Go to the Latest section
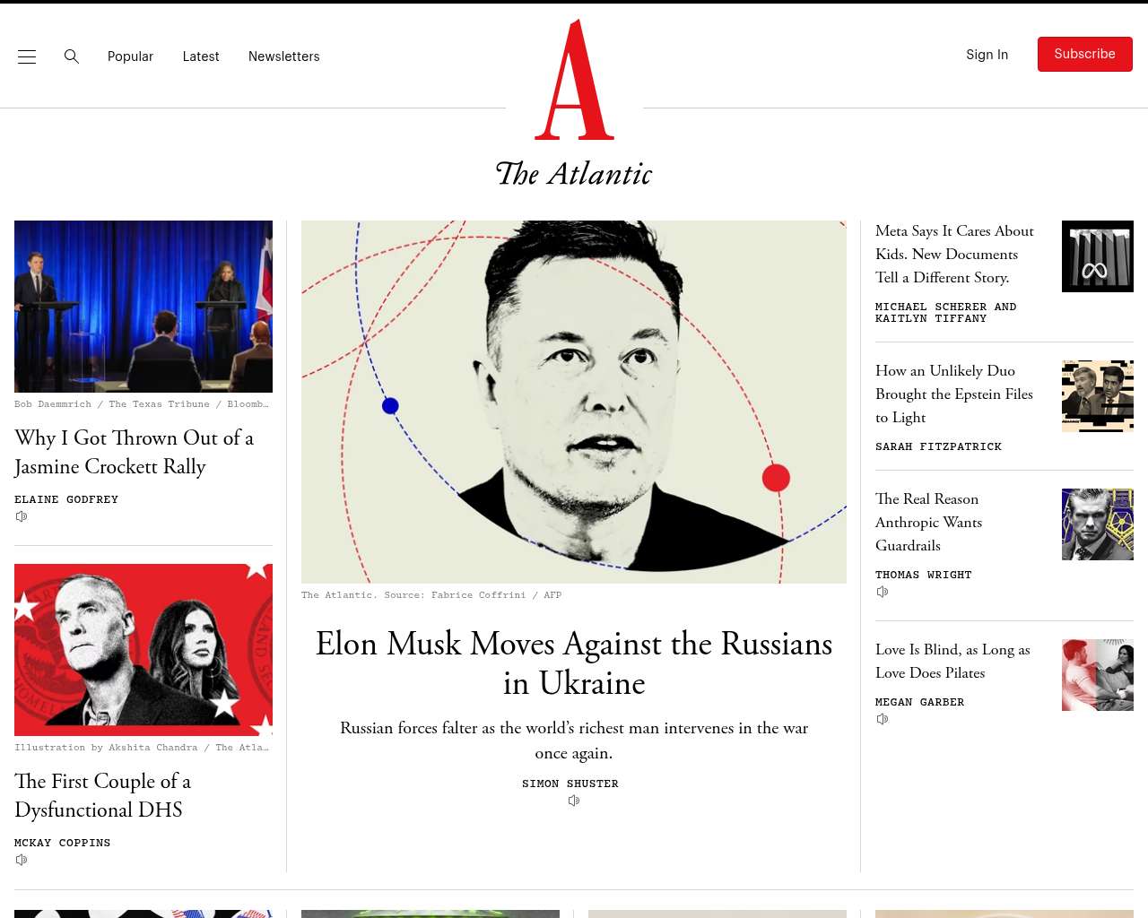 (201, 56)
